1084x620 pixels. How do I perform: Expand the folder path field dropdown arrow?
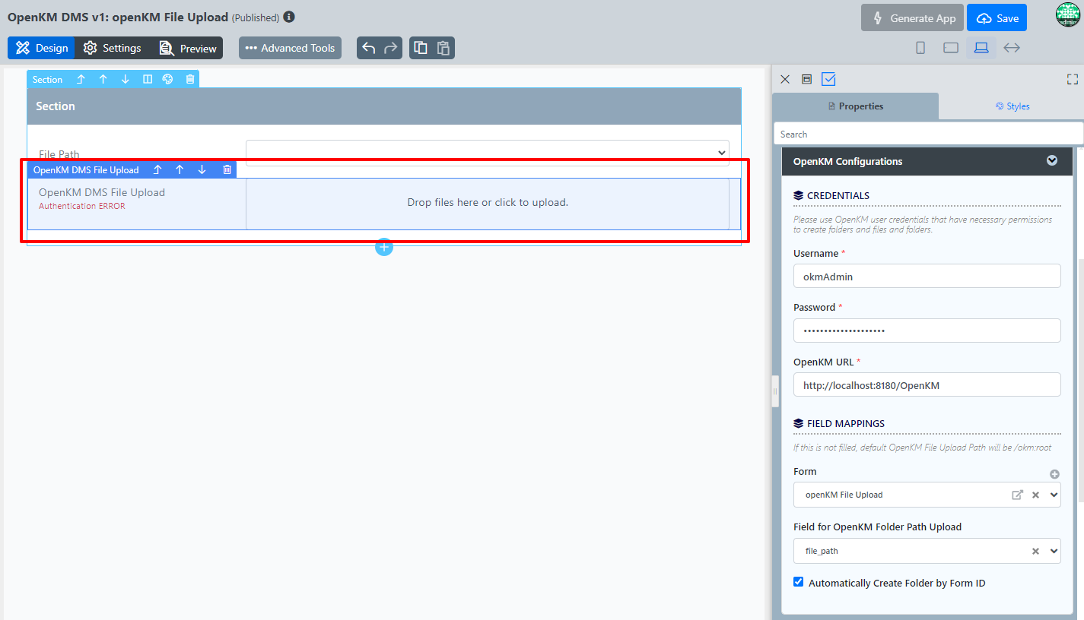1054,551
